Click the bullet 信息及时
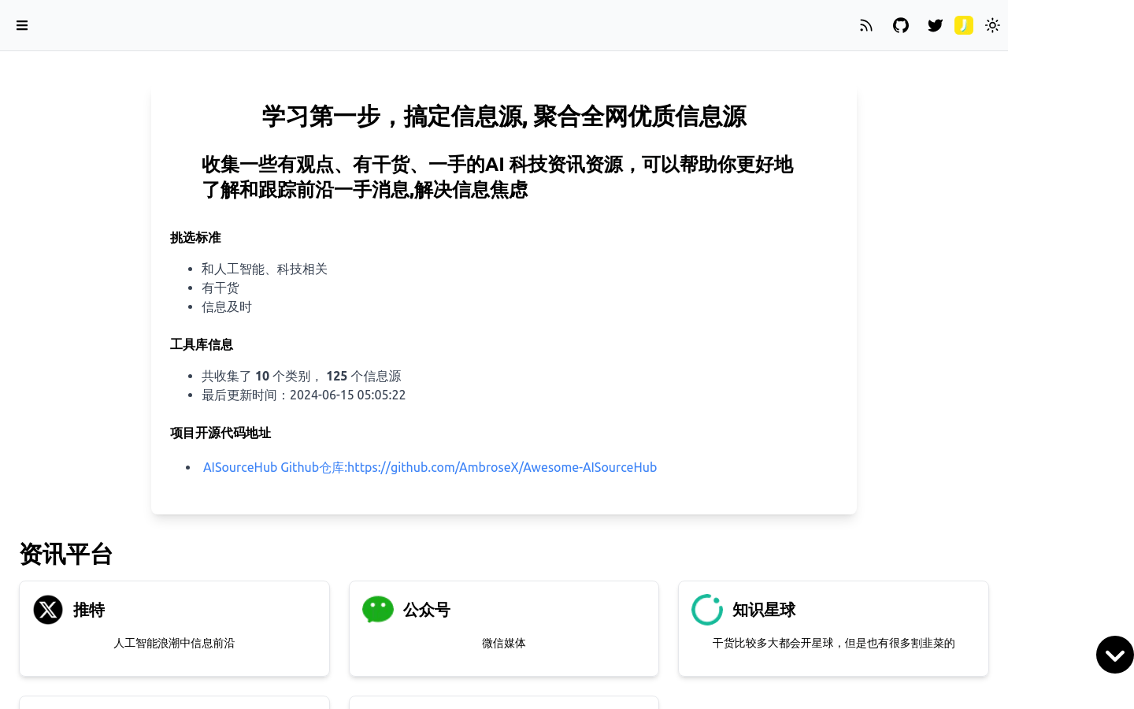This screenshot has height=709, width=1134. [227, 306]
